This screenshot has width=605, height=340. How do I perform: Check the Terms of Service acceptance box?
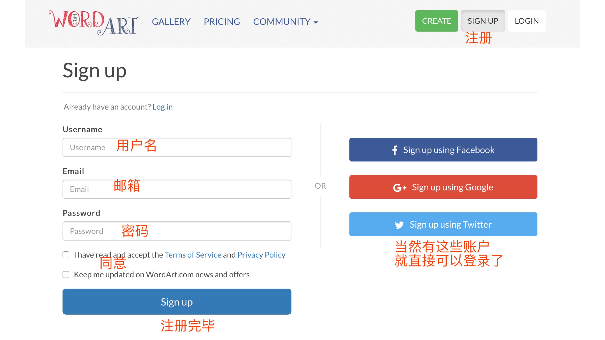pyautogui.click(x=66, y=255)
